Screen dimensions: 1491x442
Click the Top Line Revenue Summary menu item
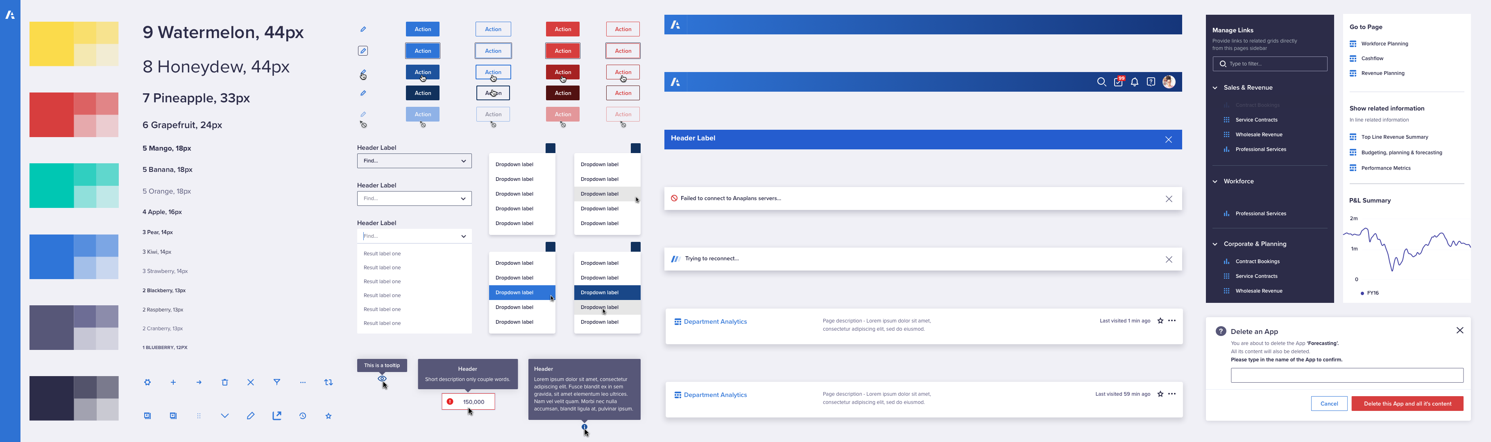coord(1395,137)
